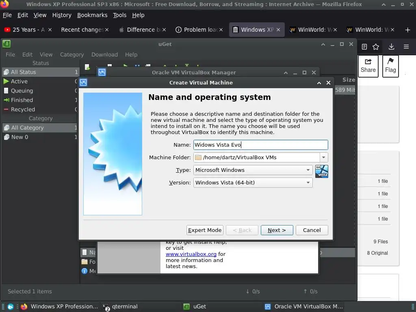Click the '589 MiB' size cell
Screen dimensions: 416x312
click(x=344, y=90)
